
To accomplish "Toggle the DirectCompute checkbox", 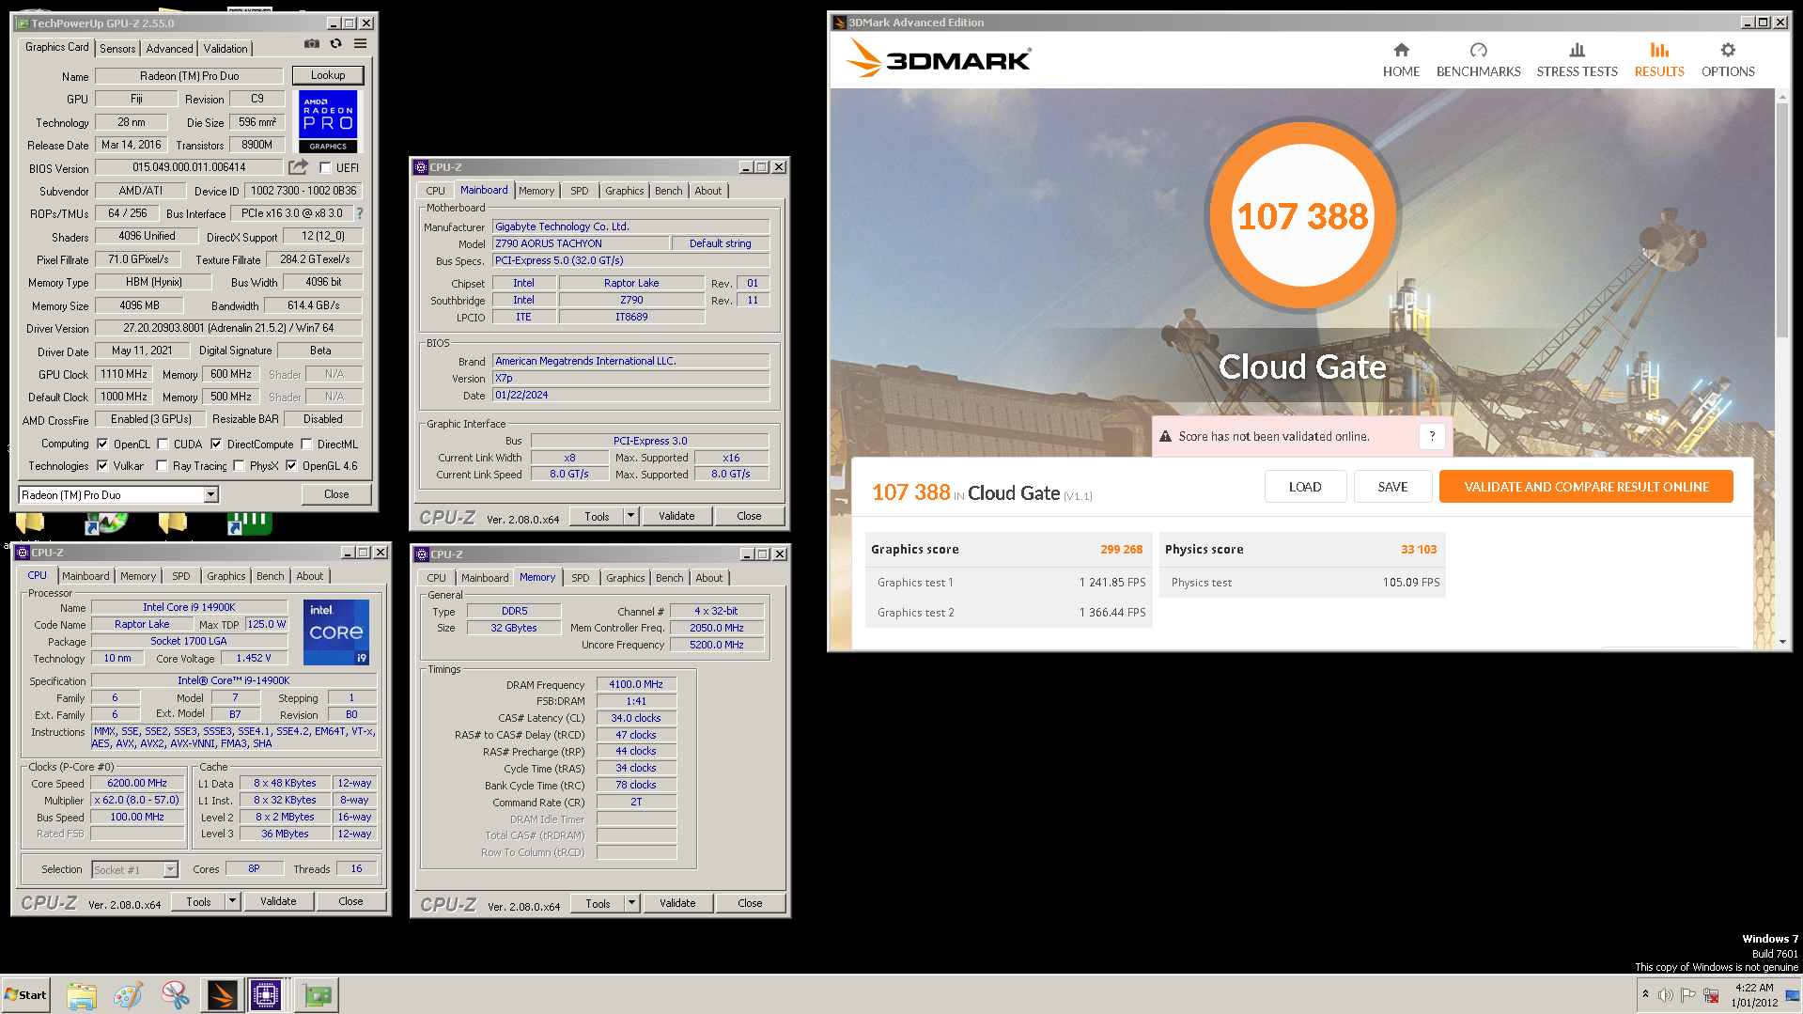I will pyautogui.click(x=216, y=444).
